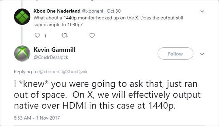
Task: Expand the Xbox One Nederland tweet options chevron
Action: coord(202,12)
